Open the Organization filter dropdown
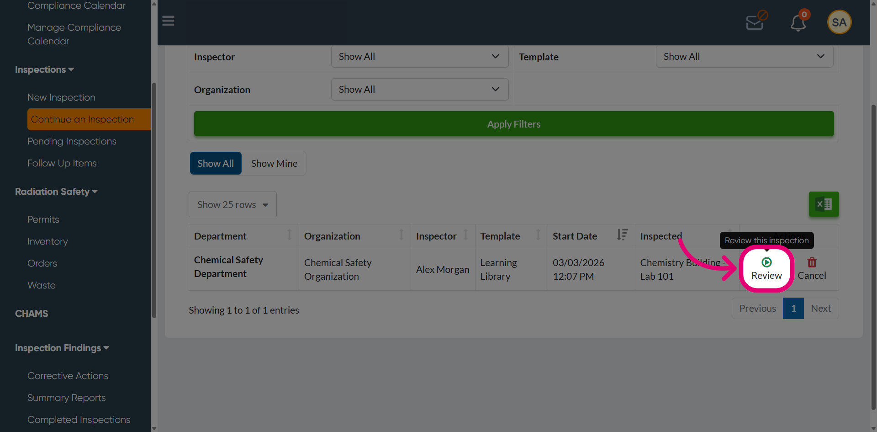877x432 pixels. (419, 90)
